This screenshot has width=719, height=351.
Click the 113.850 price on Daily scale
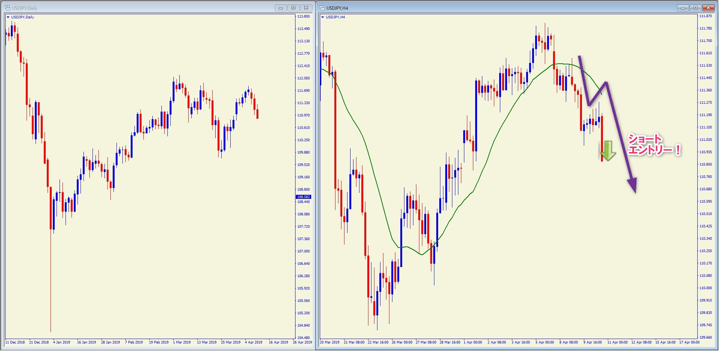[304, 16]
